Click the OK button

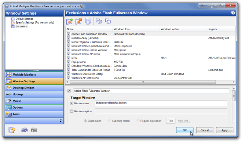click(185, 130)
